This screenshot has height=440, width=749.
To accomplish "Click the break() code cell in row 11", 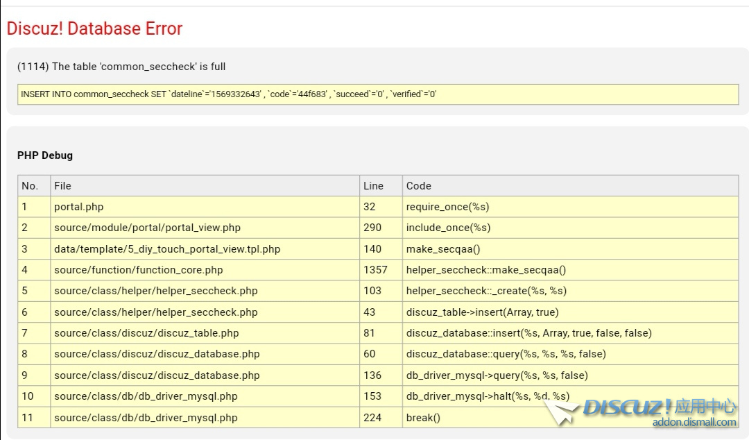I will coord(423,418).
